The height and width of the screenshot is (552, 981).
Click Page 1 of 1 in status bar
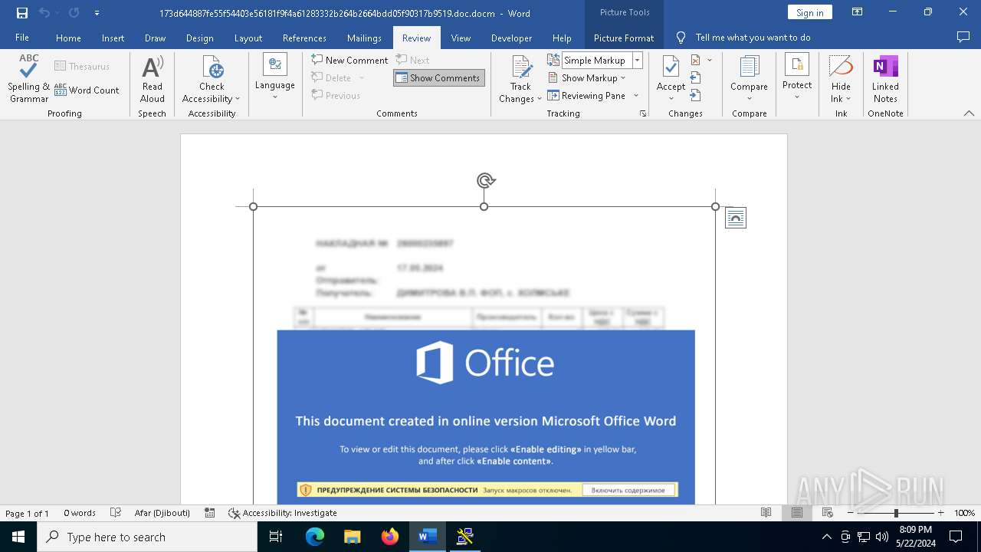(28, 513)
